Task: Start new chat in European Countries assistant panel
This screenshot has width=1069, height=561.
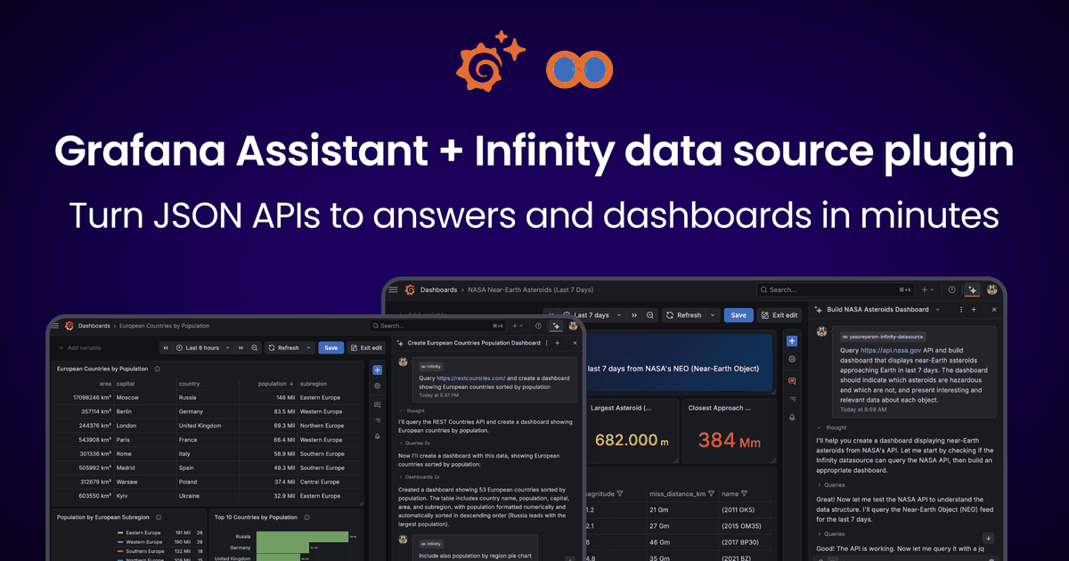Action: [x=557, y=343]
